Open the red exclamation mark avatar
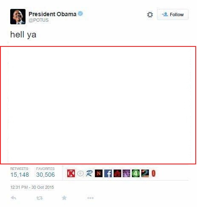 pos(154,173)
